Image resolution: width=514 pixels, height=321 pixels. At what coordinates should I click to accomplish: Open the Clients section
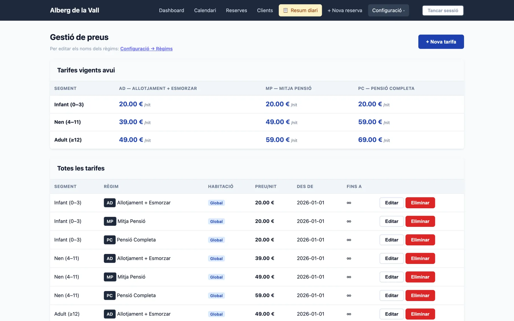click(265, 10)
